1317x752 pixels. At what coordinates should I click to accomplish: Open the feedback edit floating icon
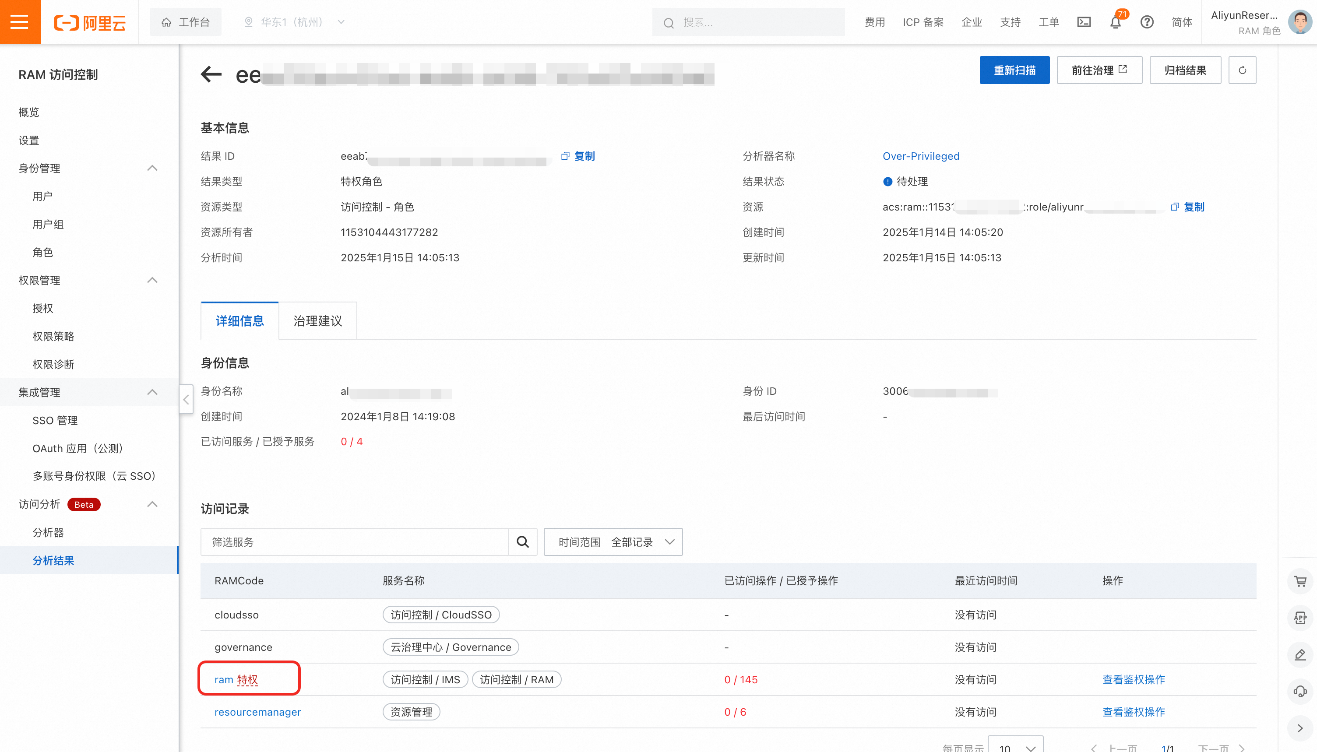tap(1300, 655)
